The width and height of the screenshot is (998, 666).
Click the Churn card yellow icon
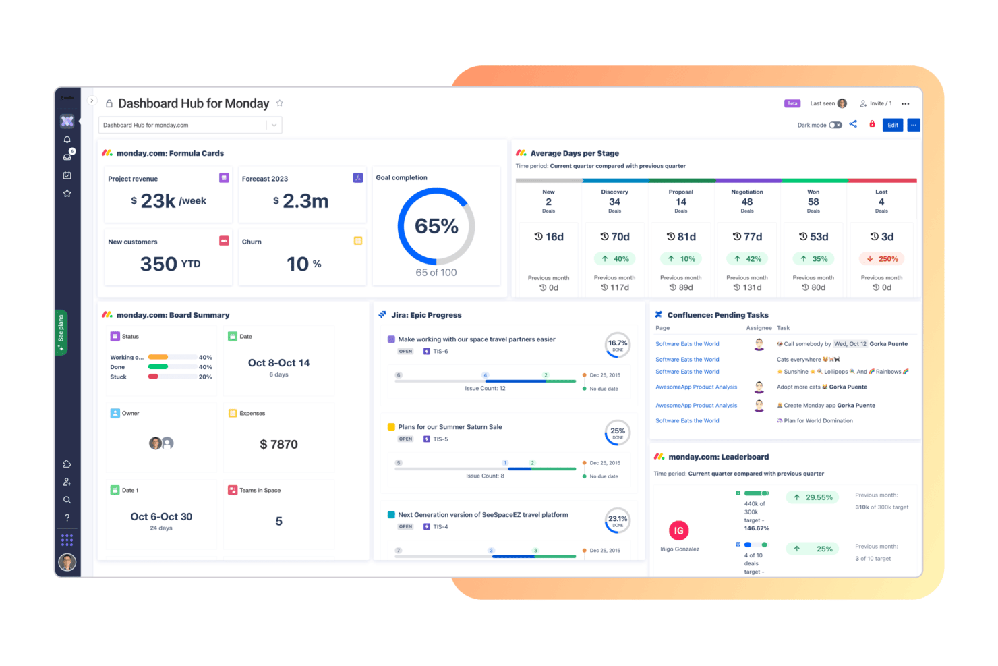tap(358, 241)
